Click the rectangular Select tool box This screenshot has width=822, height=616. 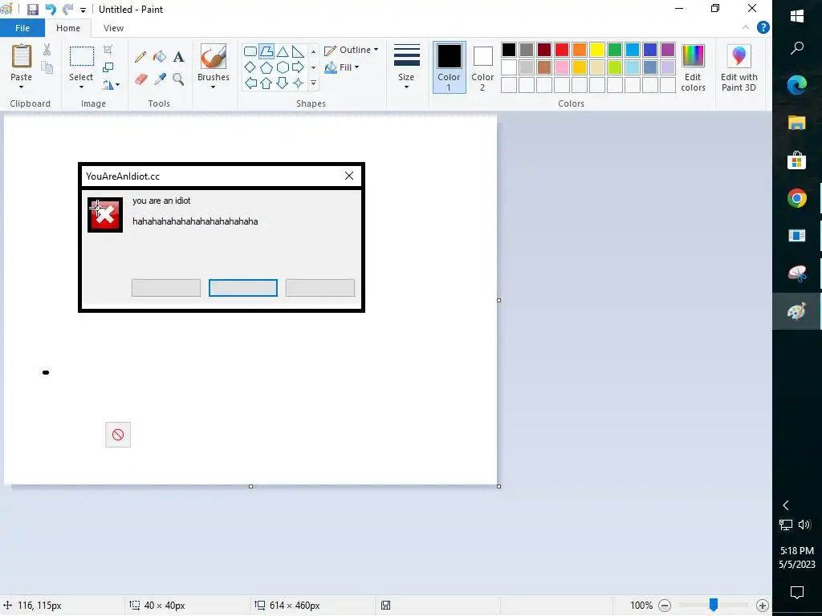tap(82, 56)
